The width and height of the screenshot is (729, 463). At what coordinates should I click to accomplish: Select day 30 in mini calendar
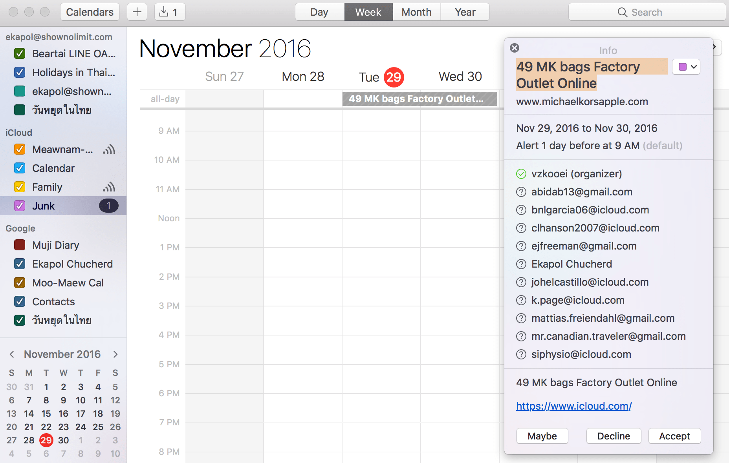(x=64, y=440)
